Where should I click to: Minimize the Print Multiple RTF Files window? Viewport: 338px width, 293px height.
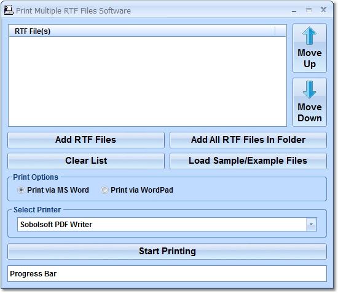click(x=294, y=11)
